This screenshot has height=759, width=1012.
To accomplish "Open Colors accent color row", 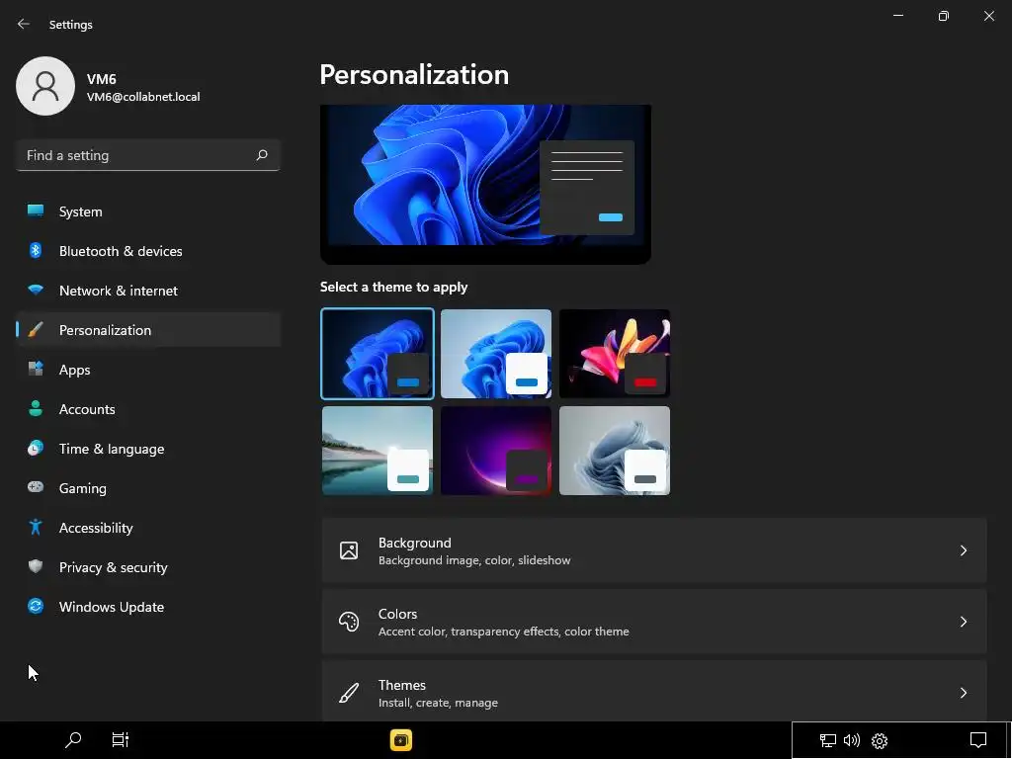I will (x=654, y=622).
